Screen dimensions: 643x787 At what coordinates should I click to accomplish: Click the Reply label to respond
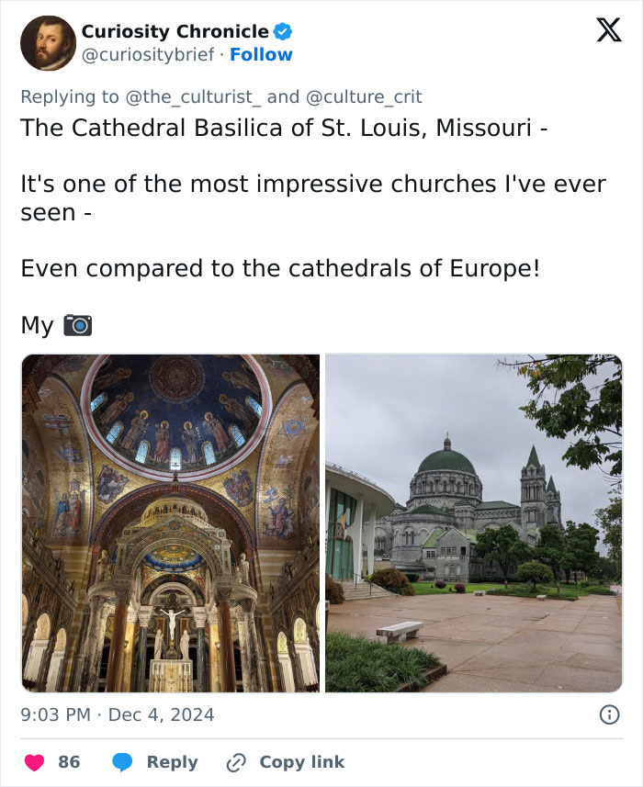pyautogui.click(x=172, y=762)
